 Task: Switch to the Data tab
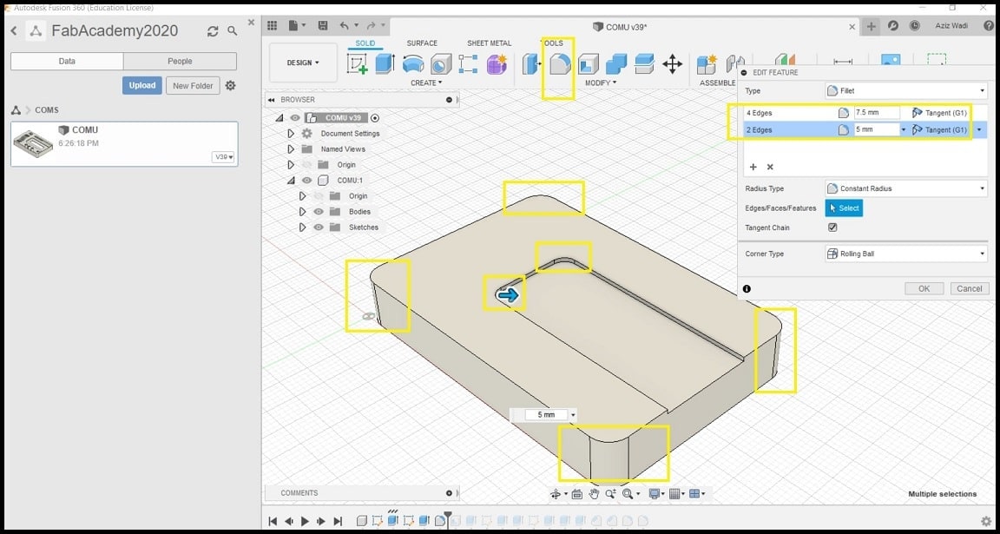(x=67, y=62)
